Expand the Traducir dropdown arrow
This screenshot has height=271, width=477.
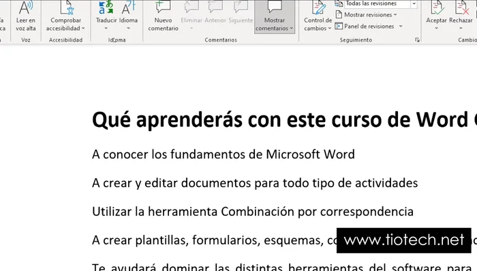click(x=106, y=29)
